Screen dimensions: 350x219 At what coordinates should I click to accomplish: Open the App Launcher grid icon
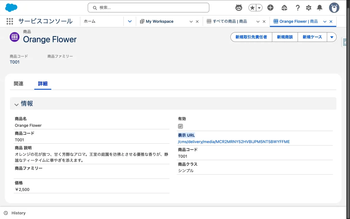10,21
